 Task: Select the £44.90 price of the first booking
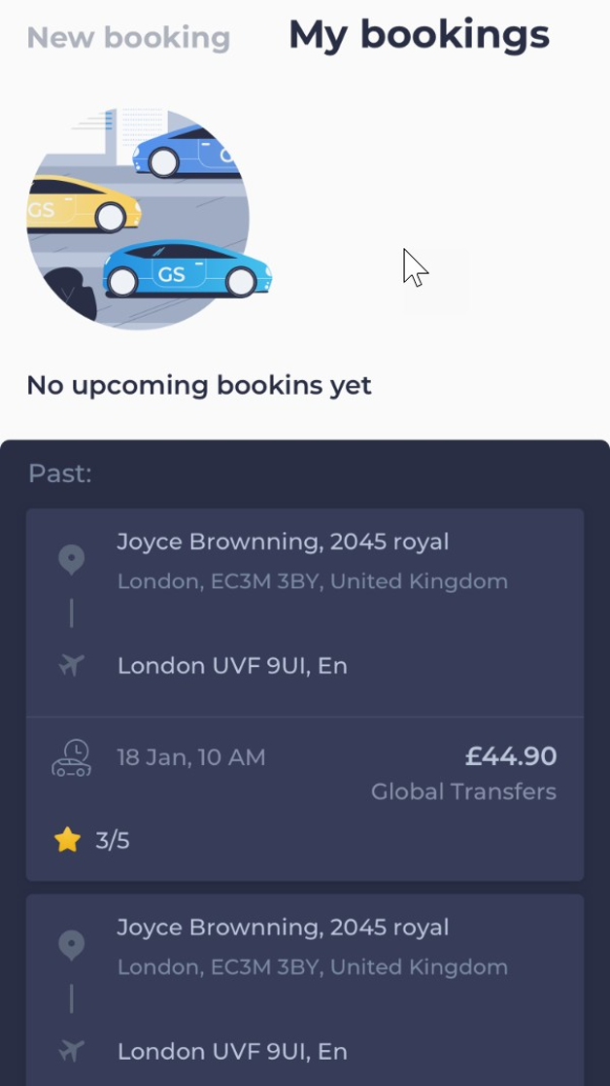point(510,755)
